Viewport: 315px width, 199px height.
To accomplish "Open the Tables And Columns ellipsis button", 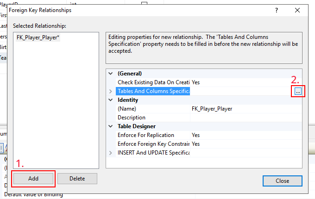I will point(298,91).
